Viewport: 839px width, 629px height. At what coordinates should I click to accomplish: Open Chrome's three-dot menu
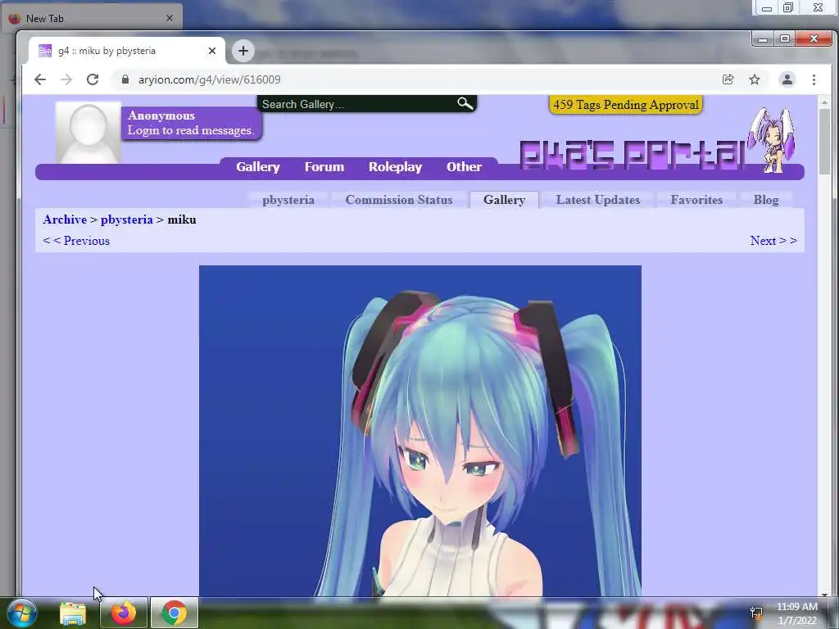pos(814,79)
